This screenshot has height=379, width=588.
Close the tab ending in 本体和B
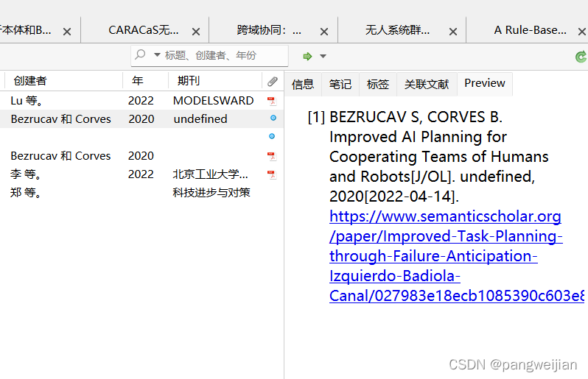pyautogui.click(x=67, y=32)
